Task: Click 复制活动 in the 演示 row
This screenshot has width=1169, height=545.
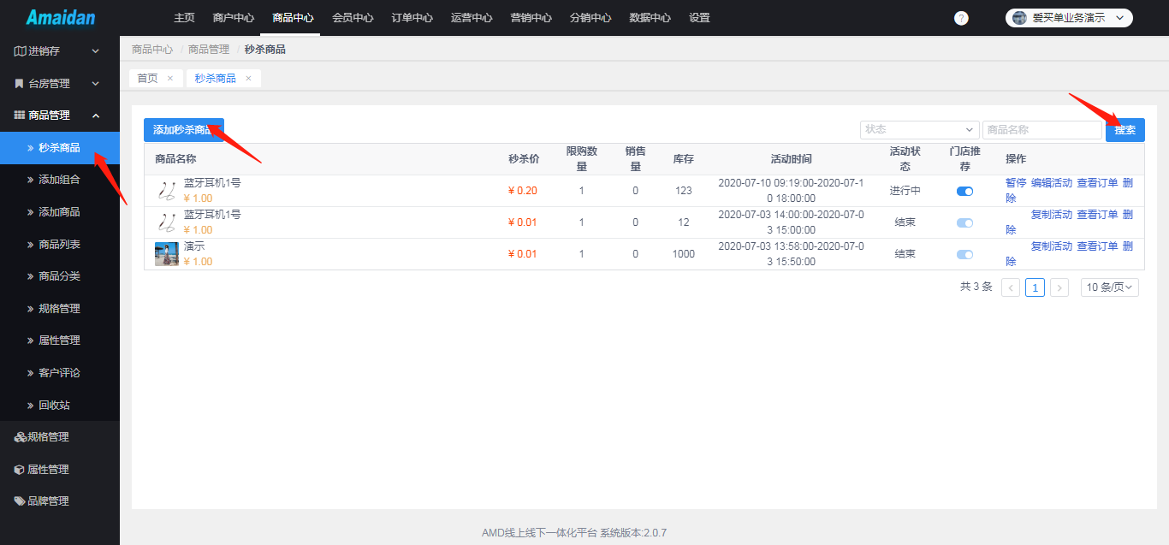Action: 1052,246
